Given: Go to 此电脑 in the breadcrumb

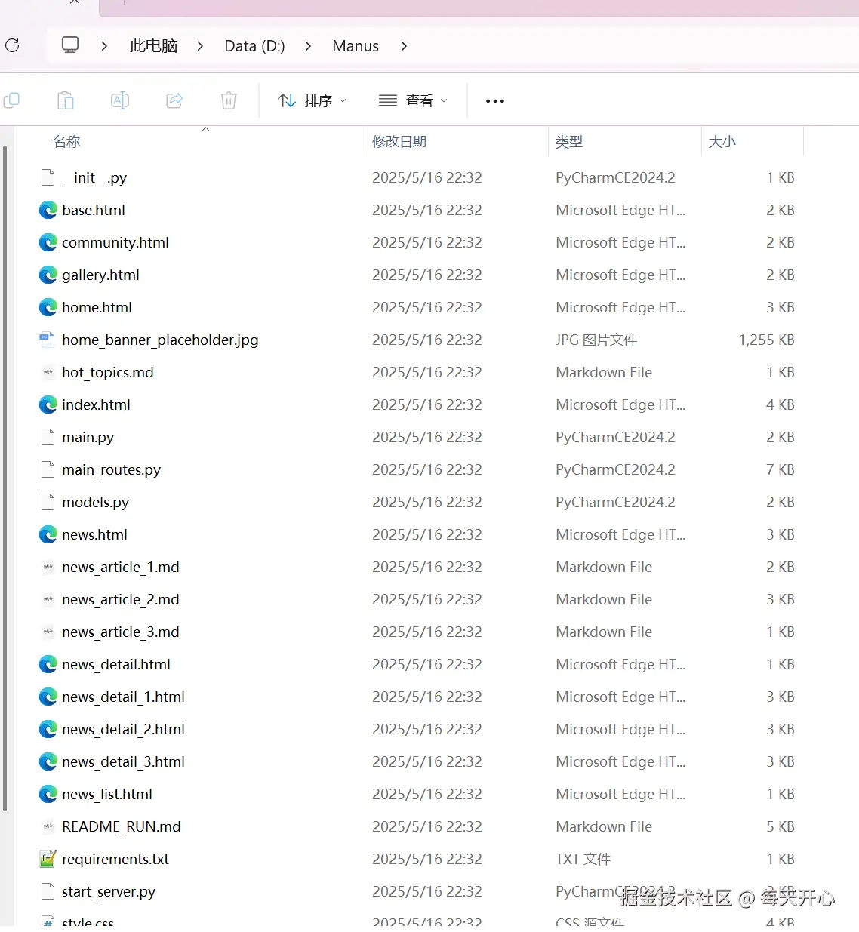Looking at the screenshot, I should point(153,46).
